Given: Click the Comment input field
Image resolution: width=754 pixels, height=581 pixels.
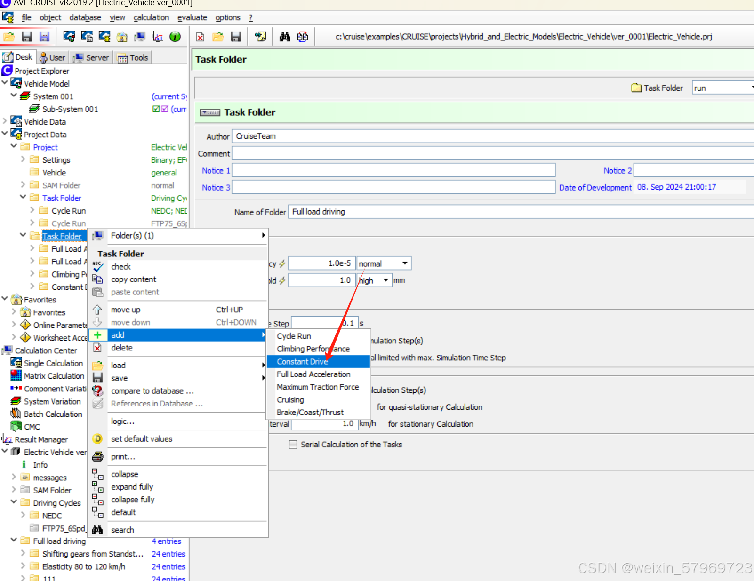Looking at the screenshot, I should [493, 153].
